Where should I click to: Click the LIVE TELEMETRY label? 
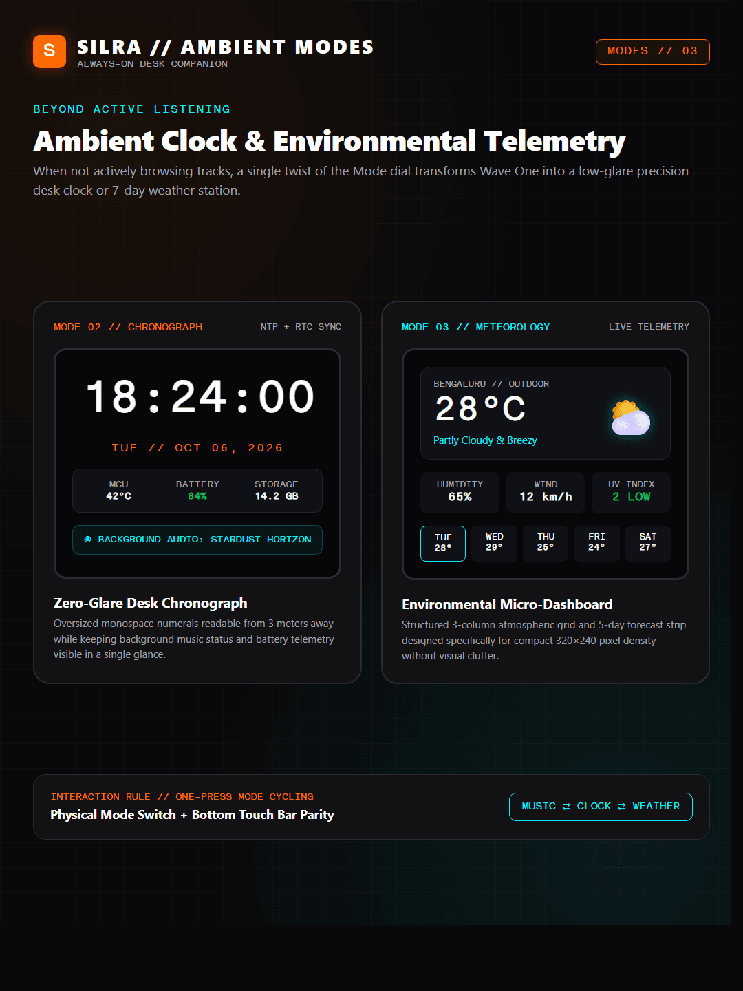(x=649, y=327)
